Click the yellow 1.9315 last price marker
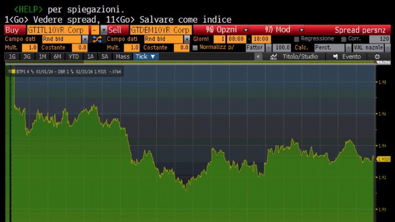The width and height of the screenshot is (395, 222). (x=384, y=159)
